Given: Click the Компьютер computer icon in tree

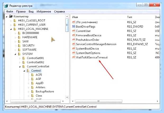Looking at the screenshot, I should tap(11, 16).
